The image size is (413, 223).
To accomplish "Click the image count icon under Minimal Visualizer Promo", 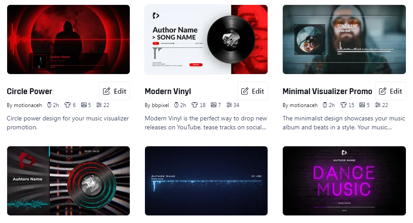I will click(x=362, y=105).
